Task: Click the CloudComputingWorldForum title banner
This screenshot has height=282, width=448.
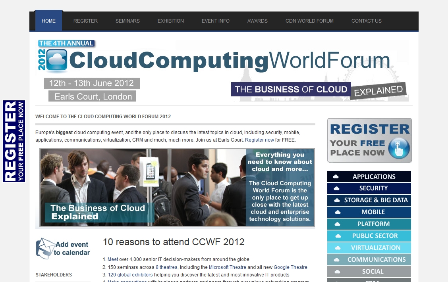Action: [x=230, y=61]
